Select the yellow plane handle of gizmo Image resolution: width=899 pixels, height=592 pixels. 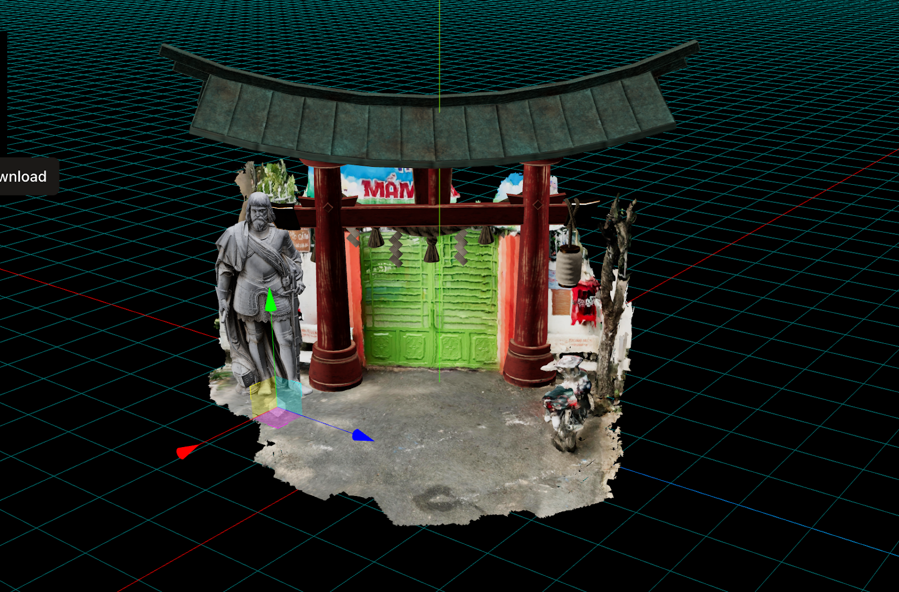coord(263,398)
